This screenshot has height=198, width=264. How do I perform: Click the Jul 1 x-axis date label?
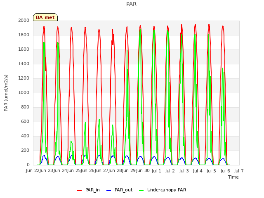point(156,171)
